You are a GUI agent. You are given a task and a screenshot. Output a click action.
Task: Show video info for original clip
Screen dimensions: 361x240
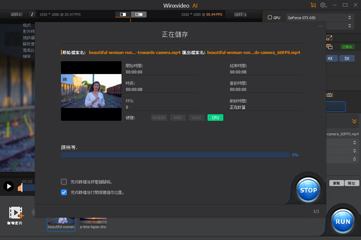coord(32,14)
